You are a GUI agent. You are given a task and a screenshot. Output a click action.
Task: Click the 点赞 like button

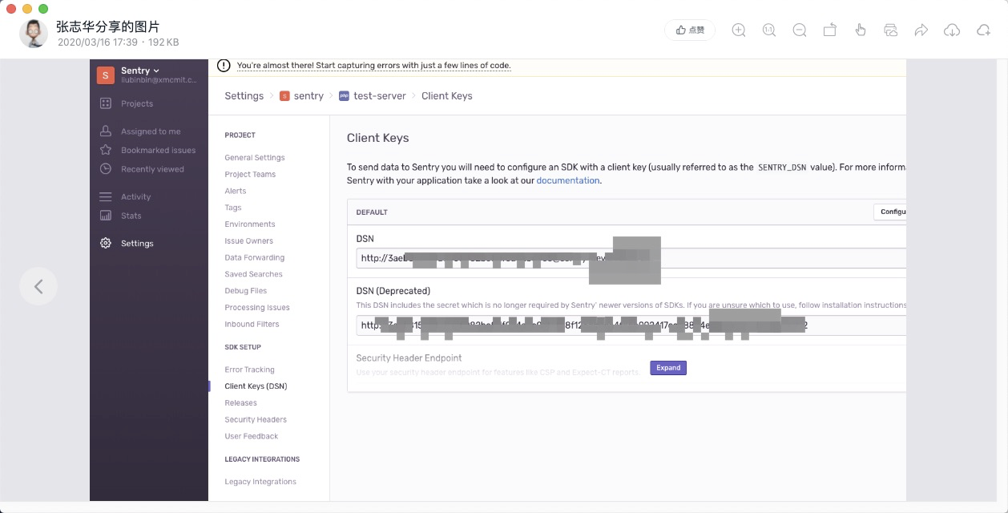pos(690,30)
